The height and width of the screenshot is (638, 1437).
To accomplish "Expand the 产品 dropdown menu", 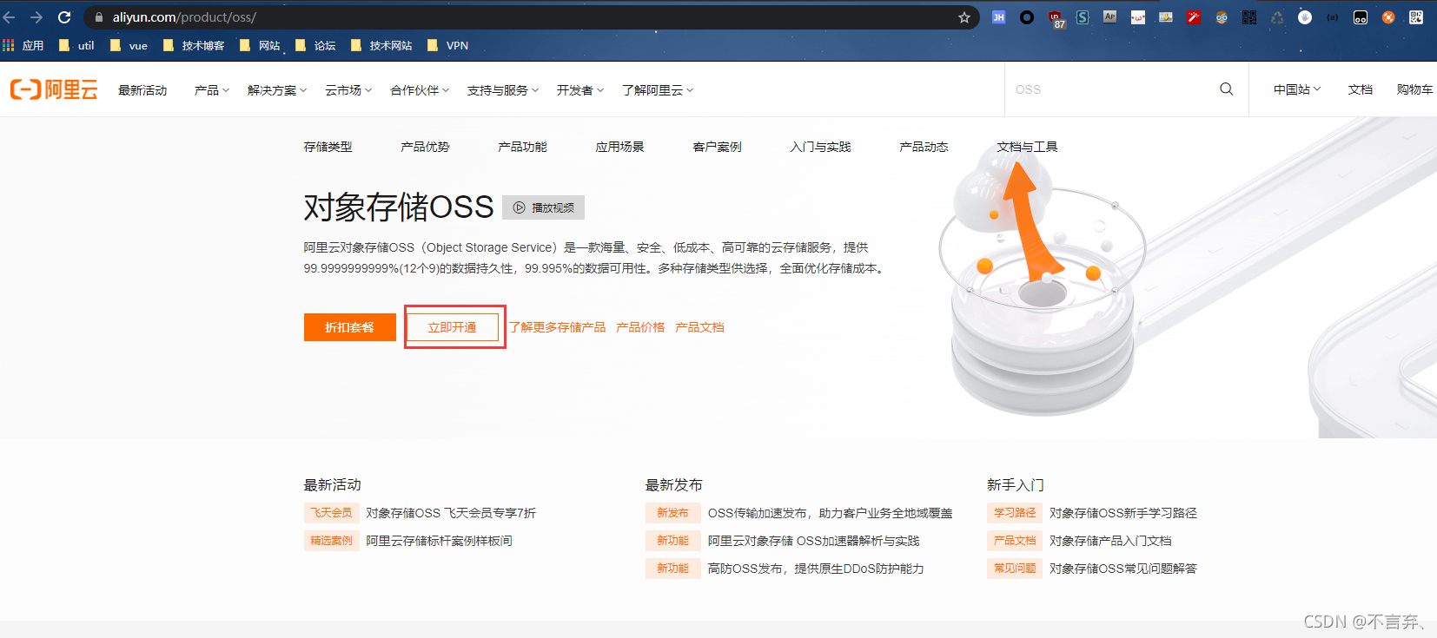I will coord(212,90).
